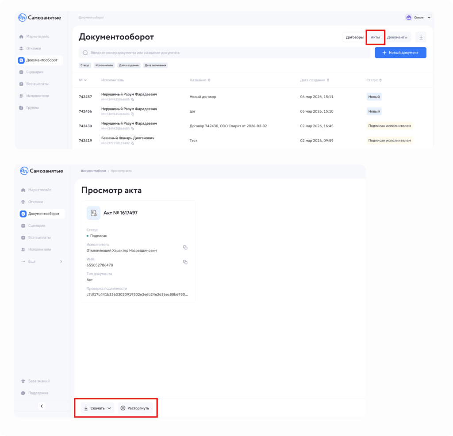Image resolution: width=453 pixels, height=436 pixels.
Task: Sort the table by Название column
Action: pyautogui.click(x=200, y=80)
